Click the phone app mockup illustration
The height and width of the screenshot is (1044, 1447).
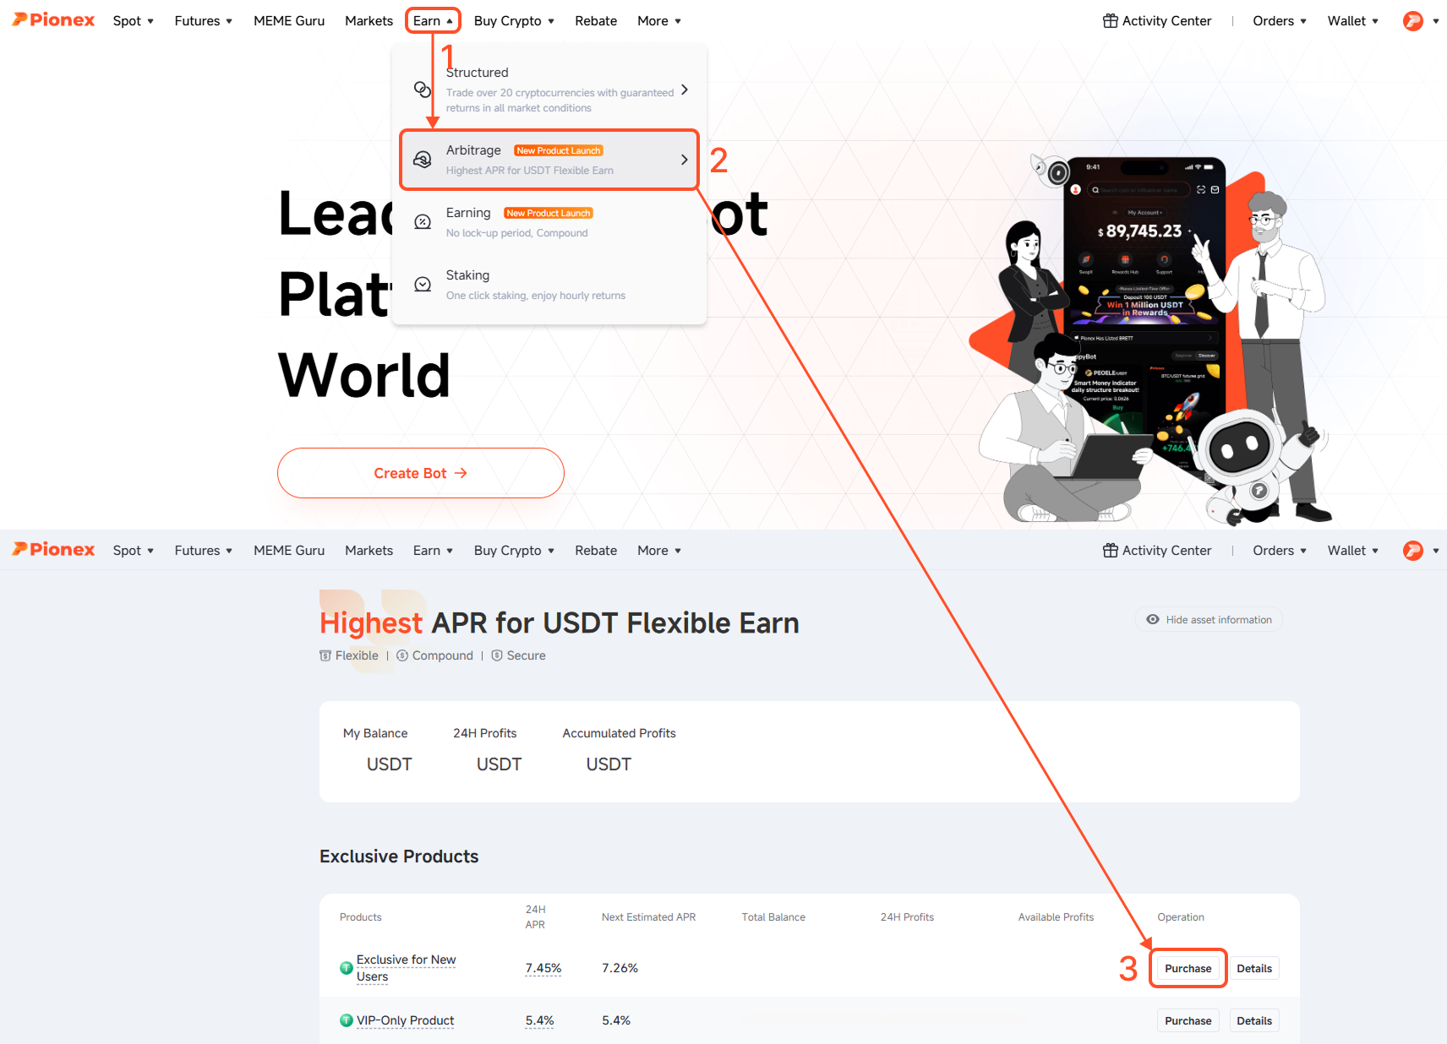(1144, 321)
